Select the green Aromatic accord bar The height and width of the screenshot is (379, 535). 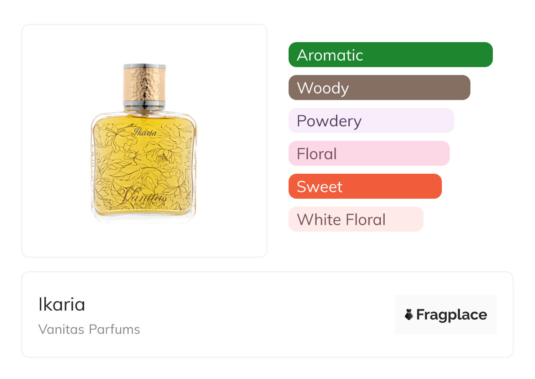coord(390,55)
